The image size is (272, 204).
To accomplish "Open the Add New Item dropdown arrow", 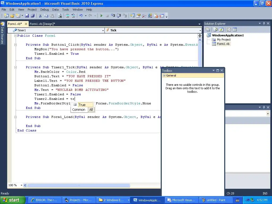I will coord(22,16).
